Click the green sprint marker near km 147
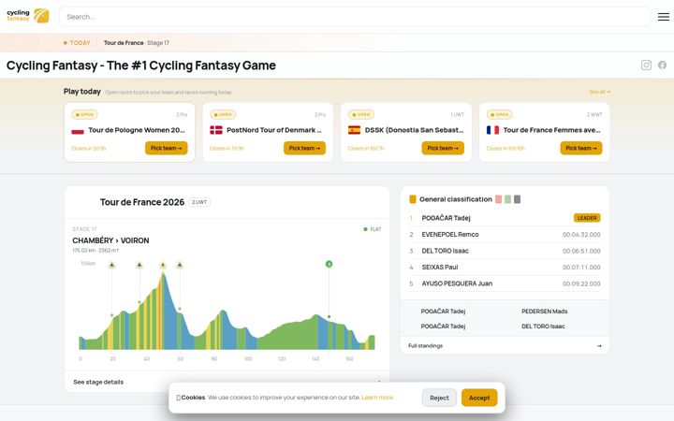 (x=329, y=264)
